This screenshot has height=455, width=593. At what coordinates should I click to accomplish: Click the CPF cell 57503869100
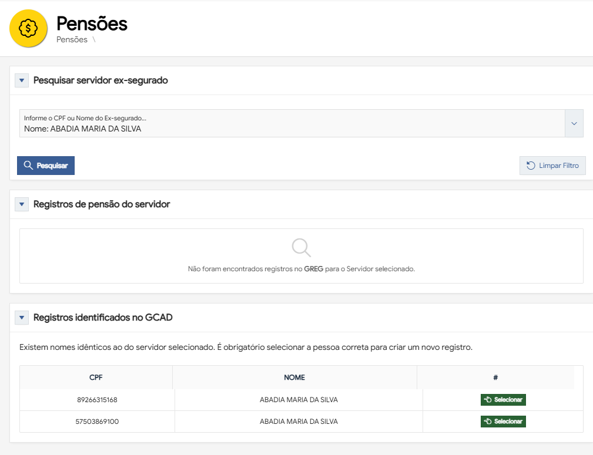coord(97,422)
